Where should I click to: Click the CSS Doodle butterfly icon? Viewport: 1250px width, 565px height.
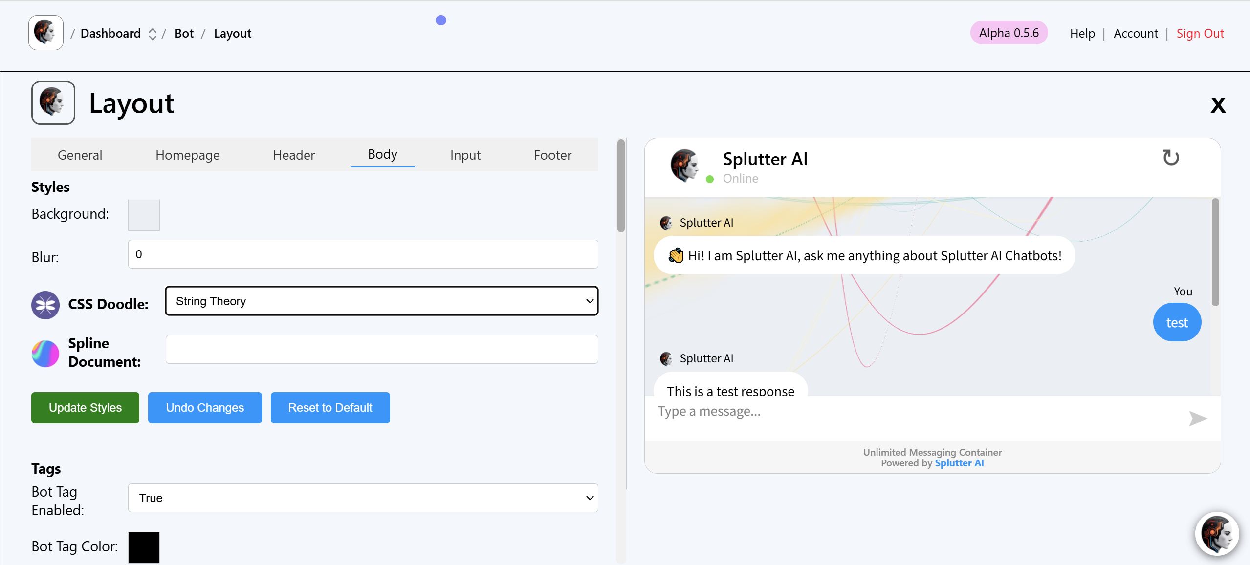pyautogui.click(x=45, y=305)
